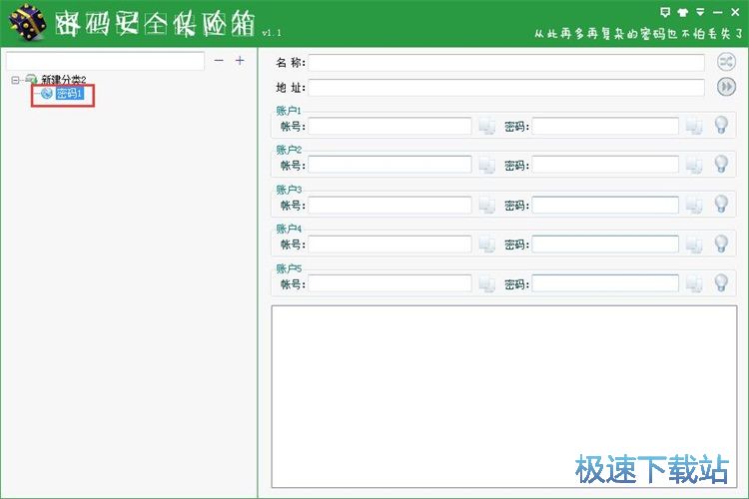Click the large notes text area
The image size is (749, 499).
click(503, 394)
